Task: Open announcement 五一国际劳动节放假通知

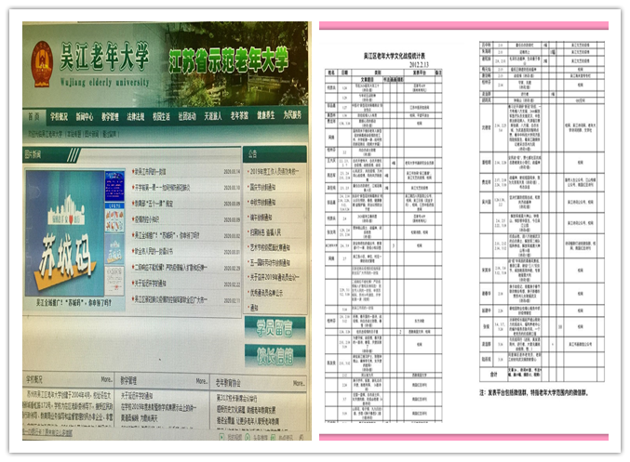Action: (270, 263)
